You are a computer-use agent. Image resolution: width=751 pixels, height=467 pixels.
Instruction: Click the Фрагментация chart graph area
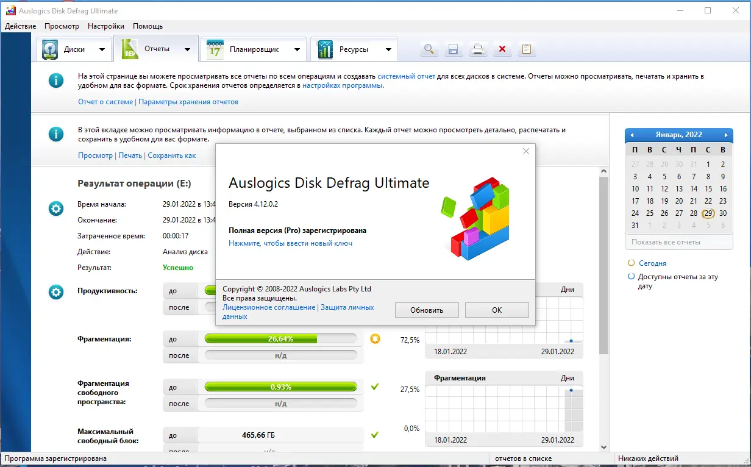(504, 408)
